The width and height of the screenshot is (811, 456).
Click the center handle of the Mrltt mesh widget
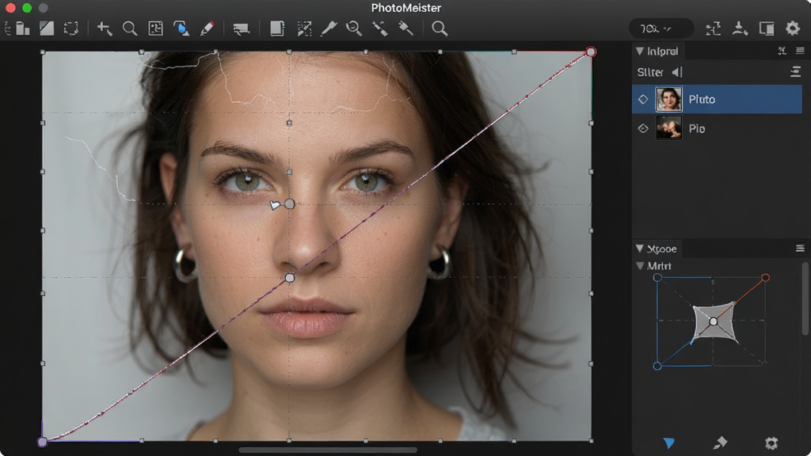click(x=714, y=321)
